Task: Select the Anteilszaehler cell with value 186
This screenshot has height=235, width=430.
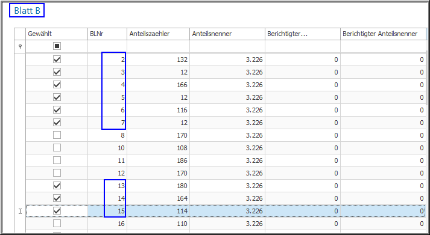Action: point(158,160)
